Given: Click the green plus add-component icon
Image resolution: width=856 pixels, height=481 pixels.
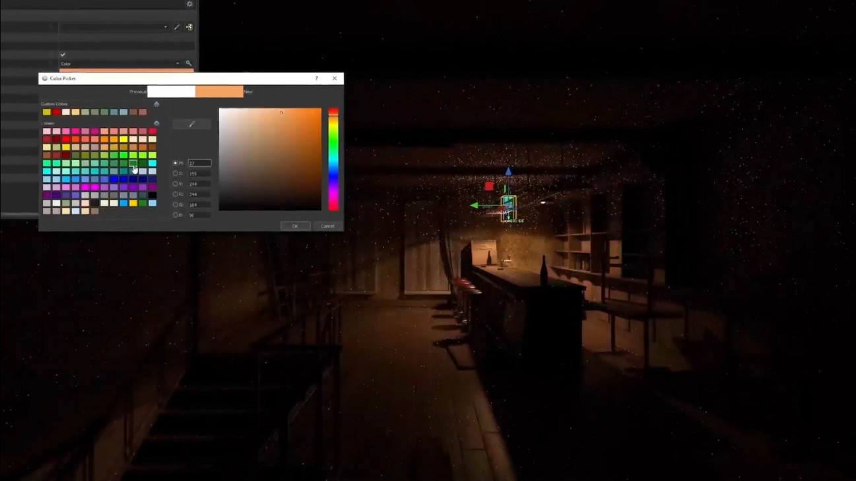Looking at the screenshot, I should (189, 27).
